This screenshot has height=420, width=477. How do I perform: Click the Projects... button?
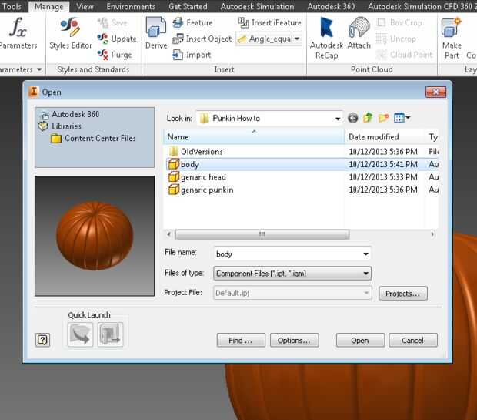pos(403,293)
